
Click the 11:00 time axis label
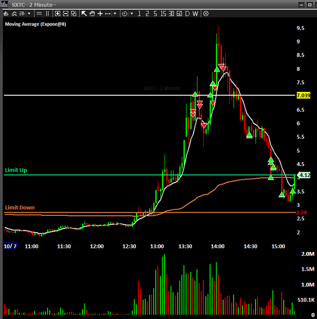click(x=31, y=246)
